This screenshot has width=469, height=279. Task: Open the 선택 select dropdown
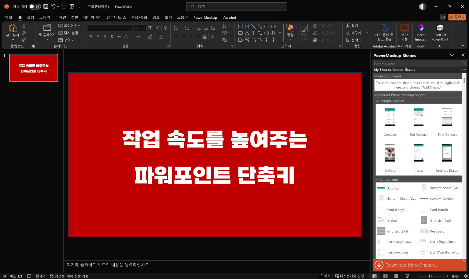[354, 40]
